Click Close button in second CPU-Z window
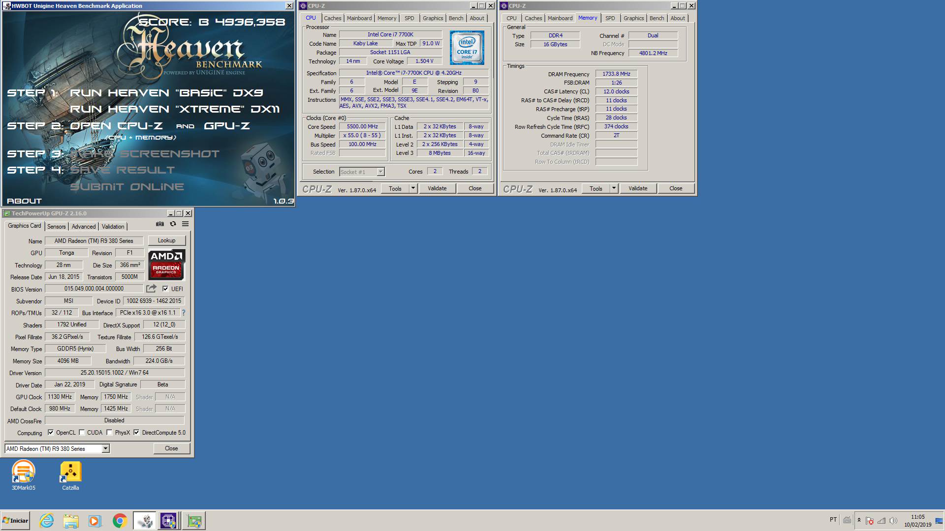The height and width of the screenshot is (531, 945). [676, 188]
